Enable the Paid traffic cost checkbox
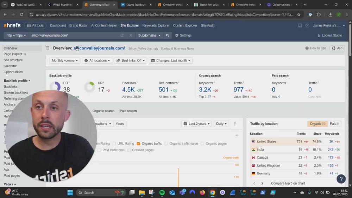The image size is (352, 198). [x=99, y=150]
